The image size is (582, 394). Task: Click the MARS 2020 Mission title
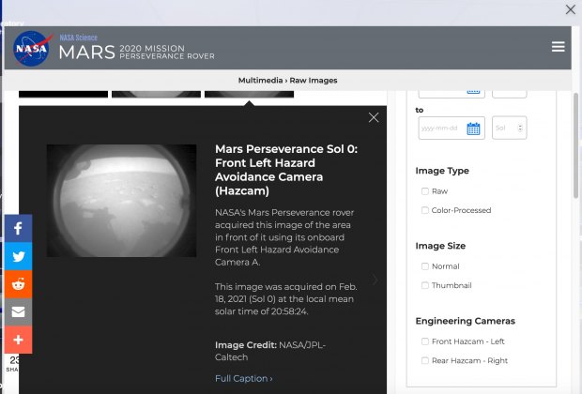(137, 53)
